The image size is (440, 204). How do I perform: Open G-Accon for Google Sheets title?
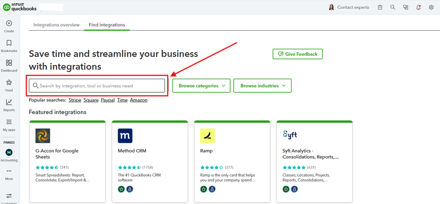pyautogui.click(x=57, y=154)
